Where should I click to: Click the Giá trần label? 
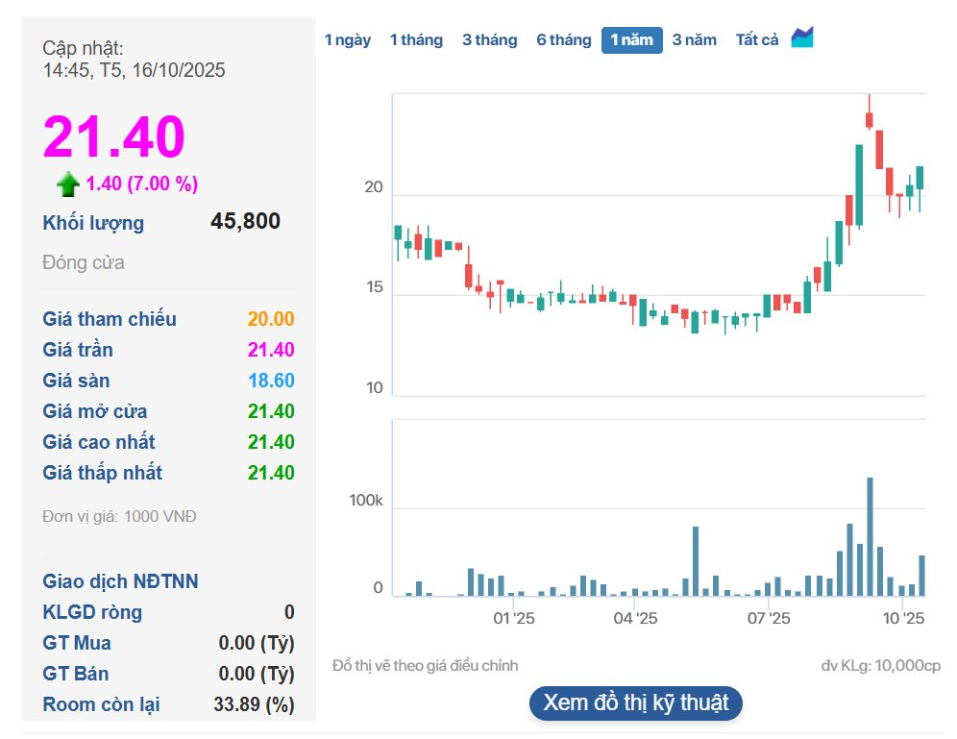coord(78,350)
